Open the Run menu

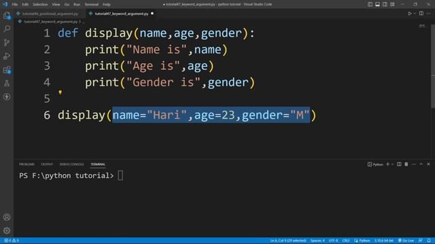point(77,5)
